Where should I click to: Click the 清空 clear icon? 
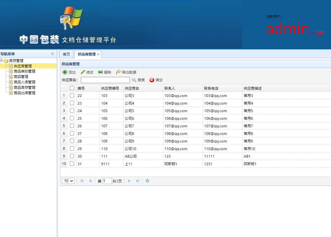coord(152,80)
